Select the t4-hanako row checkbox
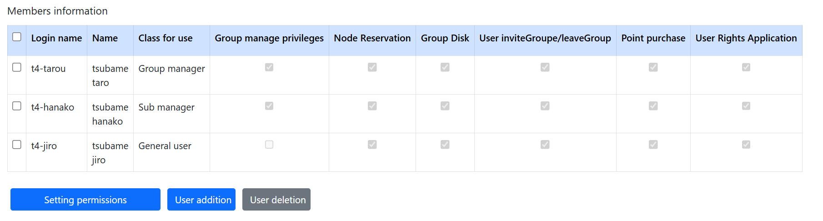 coord(17,106)
